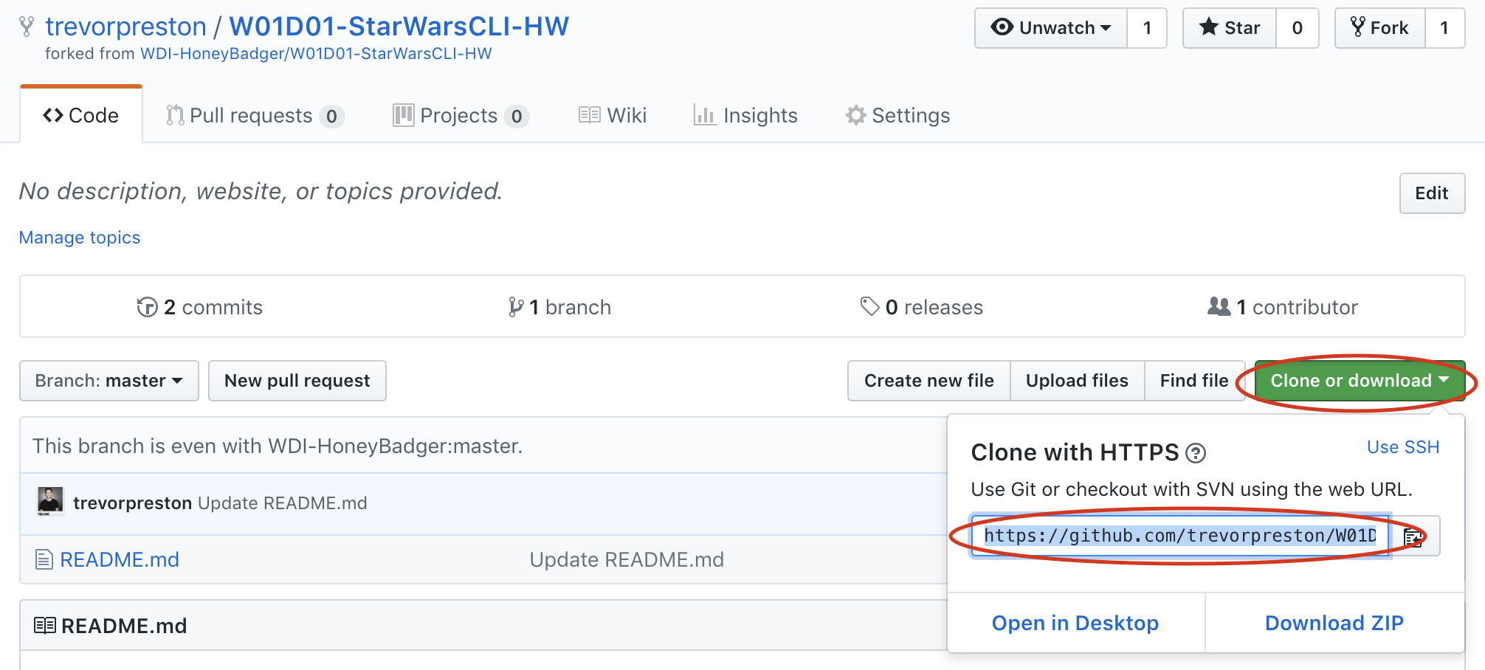Image resolution: width=1485 pixels, height=670 pixels.
Task: Click the tag icon beside 0 releases
Action: coord(869,306)
